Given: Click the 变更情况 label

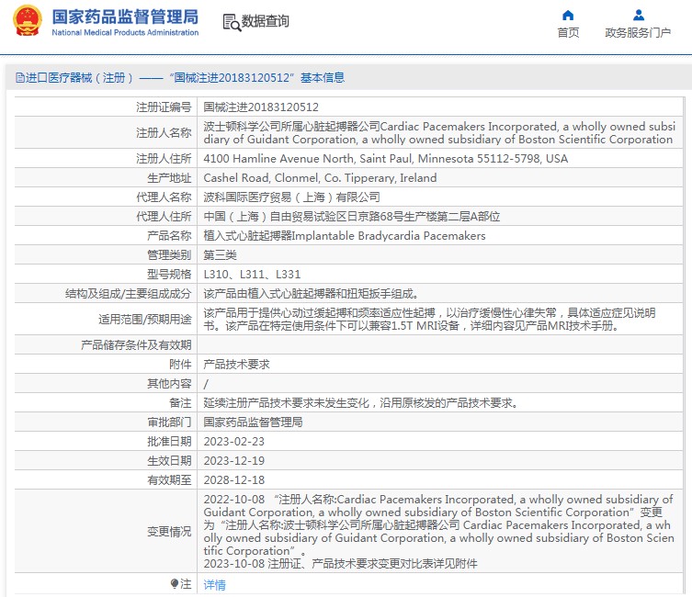Looking at the screenshot, I should (169, 532).
